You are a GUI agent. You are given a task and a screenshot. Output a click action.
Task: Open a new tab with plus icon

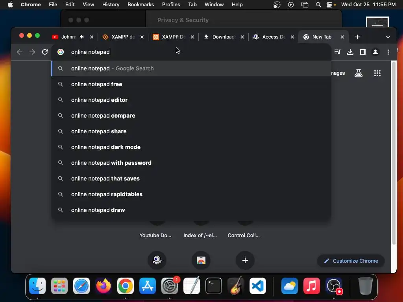click(357, 37)
